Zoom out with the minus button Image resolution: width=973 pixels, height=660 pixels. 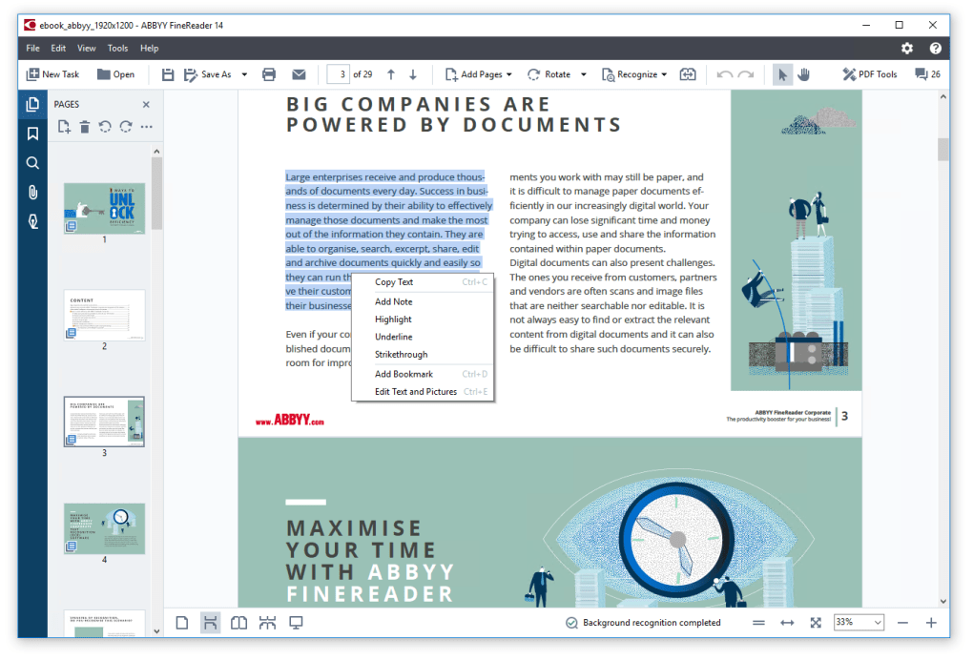[x=902, y=623]
